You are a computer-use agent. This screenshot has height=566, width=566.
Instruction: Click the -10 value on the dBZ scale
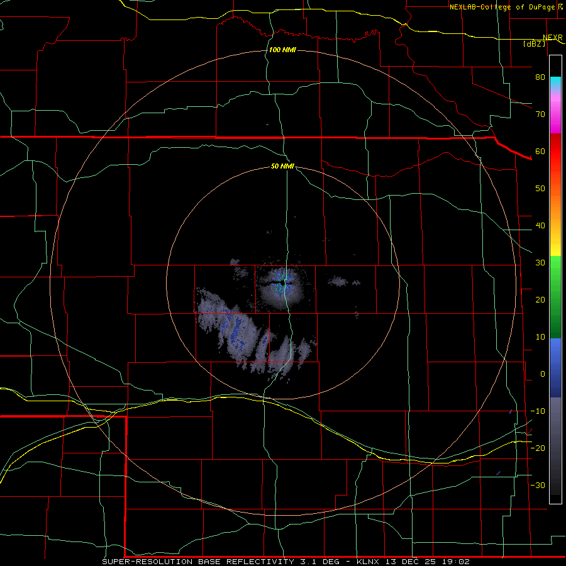click(538, 411)
